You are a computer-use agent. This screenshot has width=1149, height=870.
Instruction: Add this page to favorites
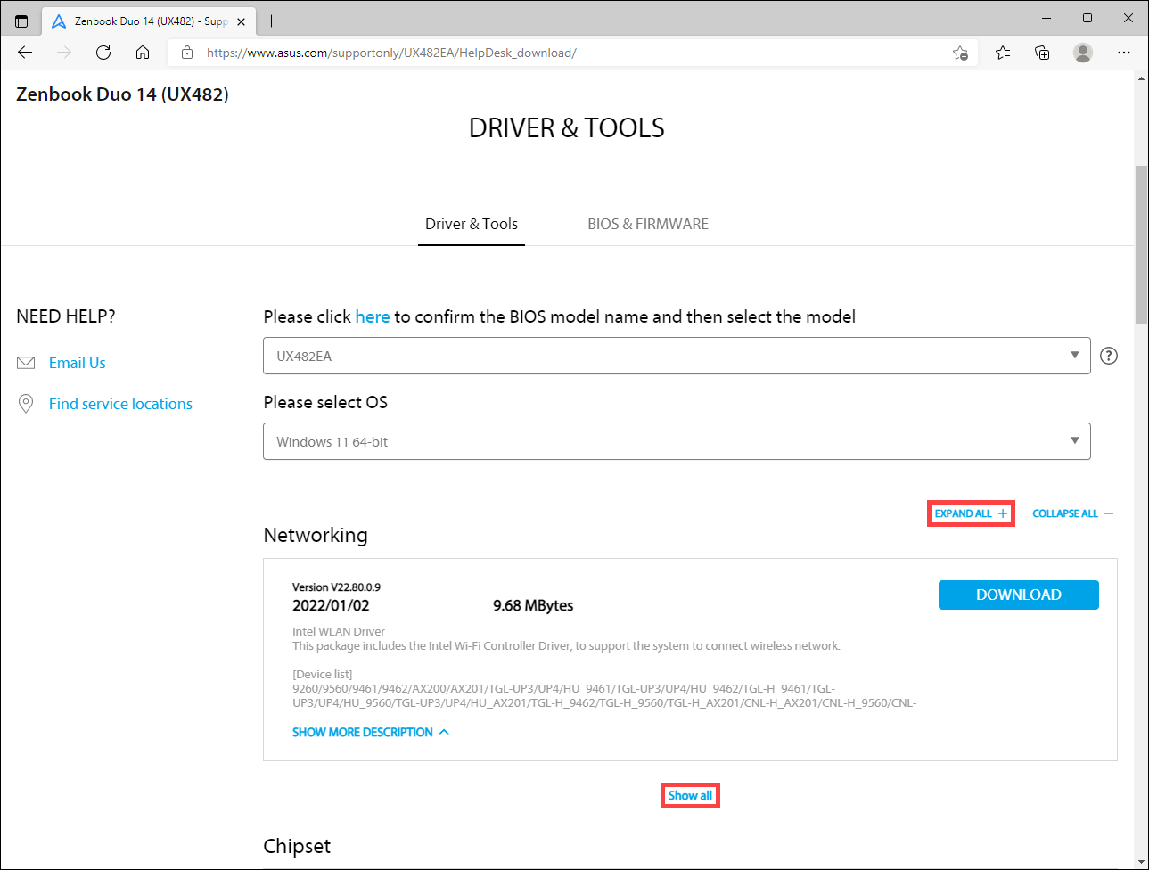961,53
